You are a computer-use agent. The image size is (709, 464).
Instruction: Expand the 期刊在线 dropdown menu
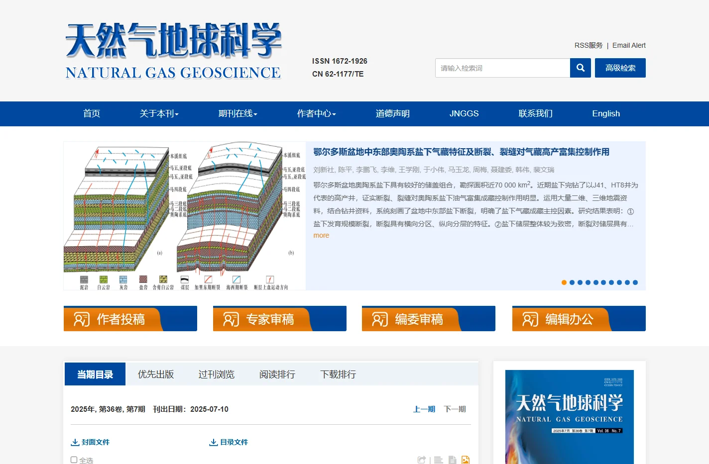237,114
